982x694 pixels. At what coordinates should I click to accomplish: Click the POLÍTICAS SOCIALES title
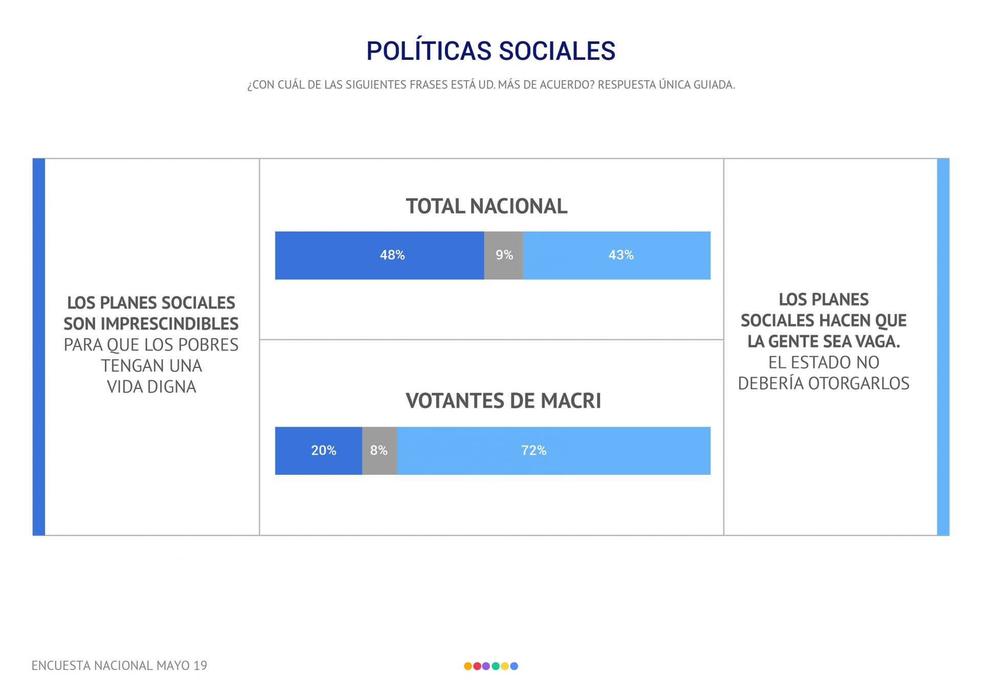point(491,51)
